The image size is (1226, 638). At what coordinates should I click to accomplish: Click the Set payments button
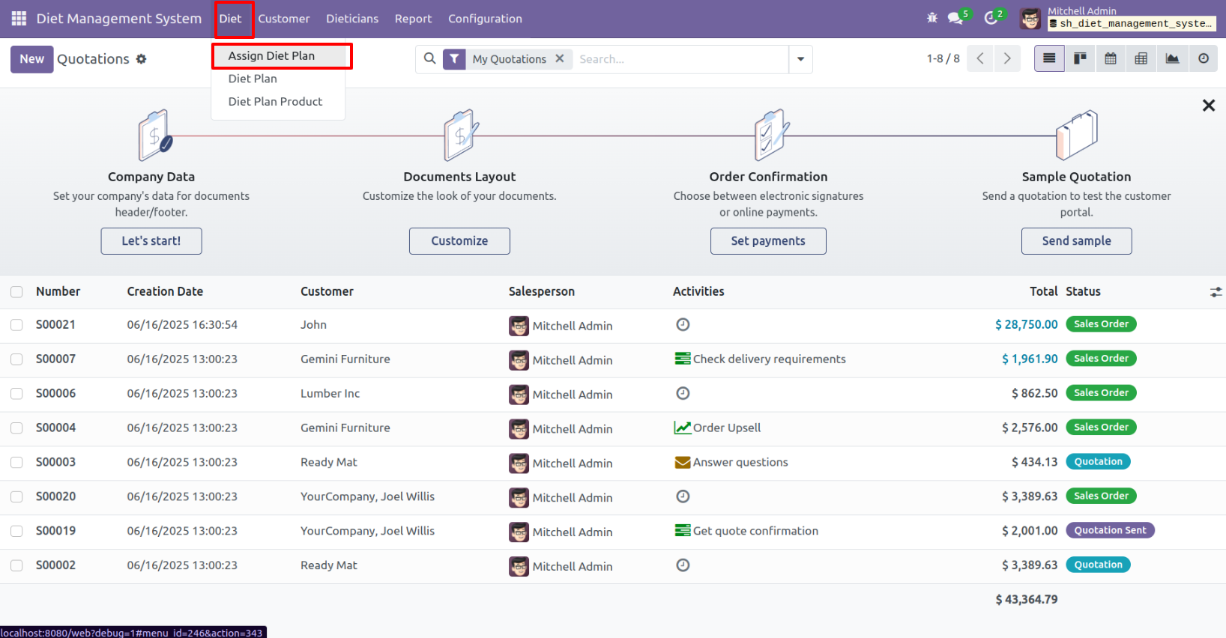768,241
